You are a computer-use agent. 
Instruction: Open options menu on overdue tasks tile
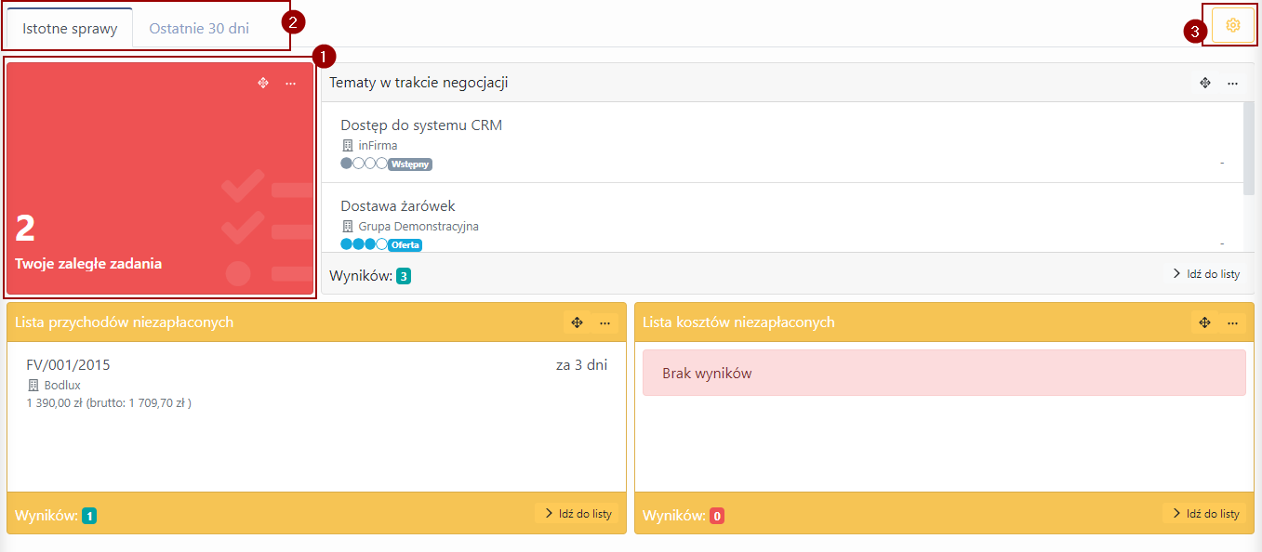click(x=291, y=84)
